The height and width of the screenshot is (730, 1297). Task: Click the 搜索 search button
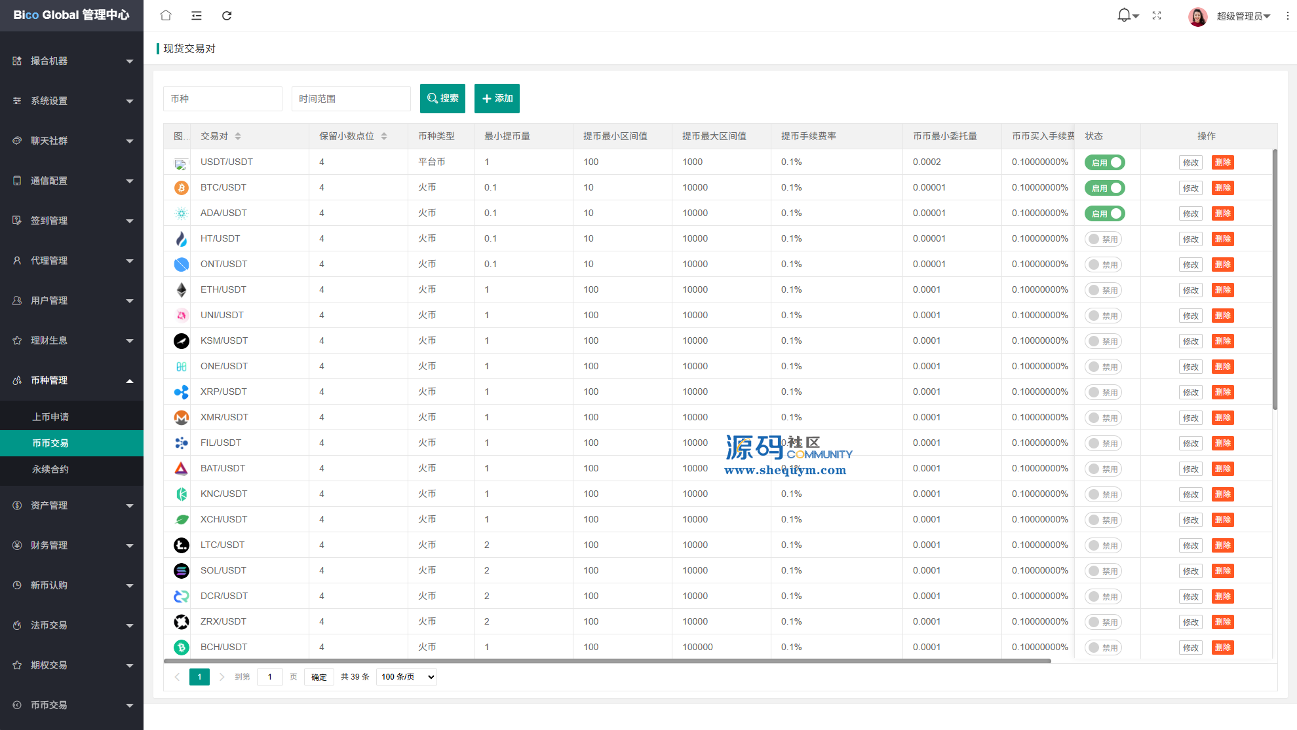click(x=442, y=98)
